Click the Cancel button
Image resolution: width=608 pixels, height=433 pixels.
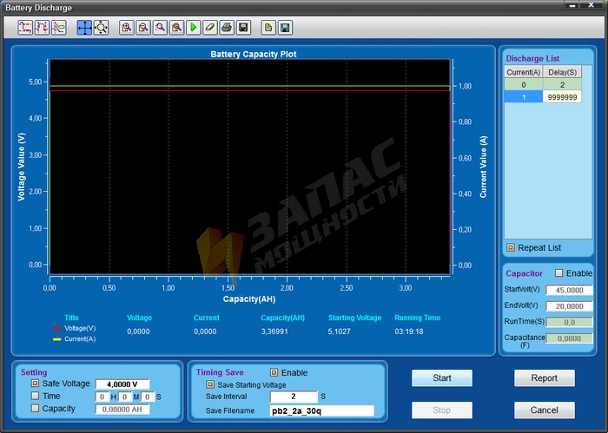pyautogui.click(x=544, y=410)
